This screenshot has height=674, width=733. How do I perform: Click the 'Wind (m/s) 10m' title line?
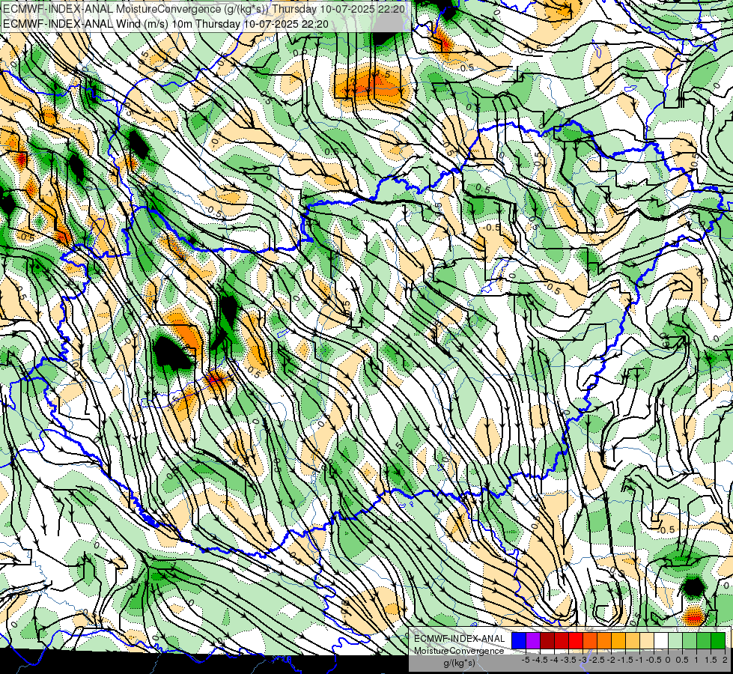tap(165, 24)
